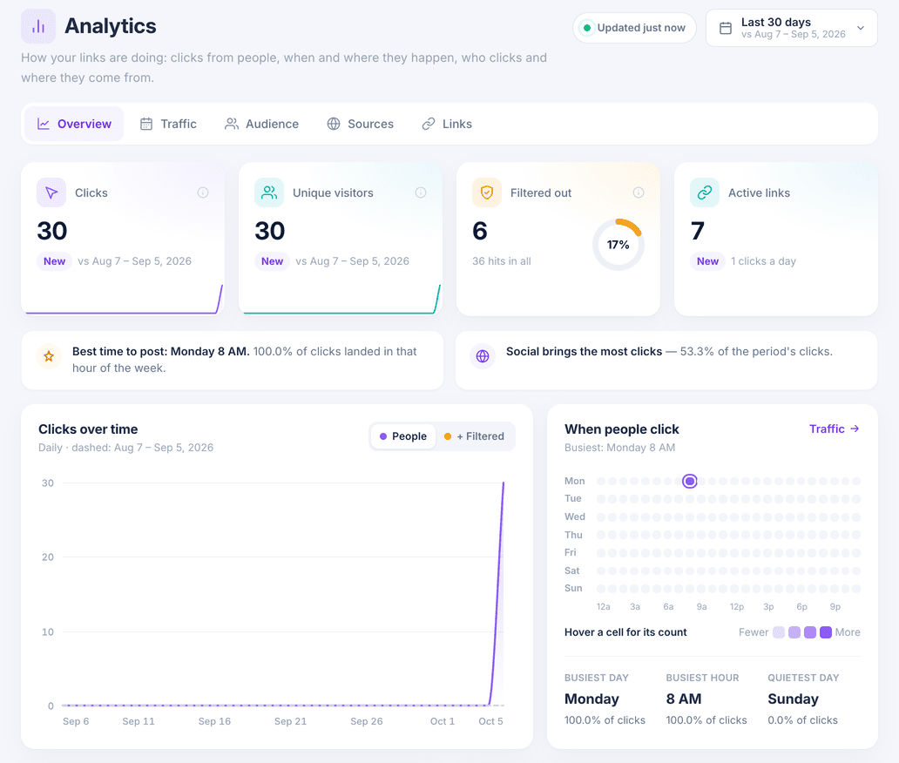Image resolution: width=899 pixels, height=763 pixels.
Task: Open the Last 30 days range selector
Action: tap(792, 28)
